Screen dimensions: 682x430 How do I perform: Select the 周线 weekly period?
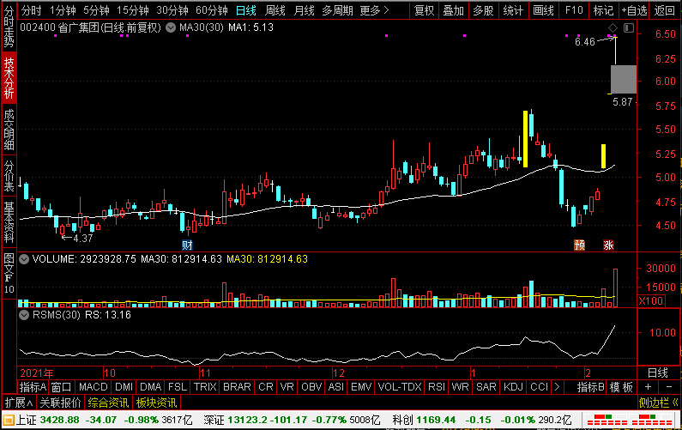275,10
